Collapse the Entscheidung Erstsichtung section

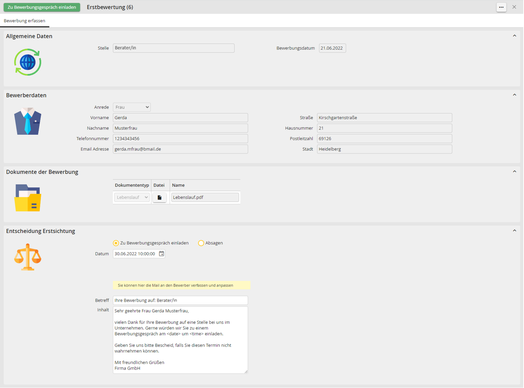coord(515,231)
